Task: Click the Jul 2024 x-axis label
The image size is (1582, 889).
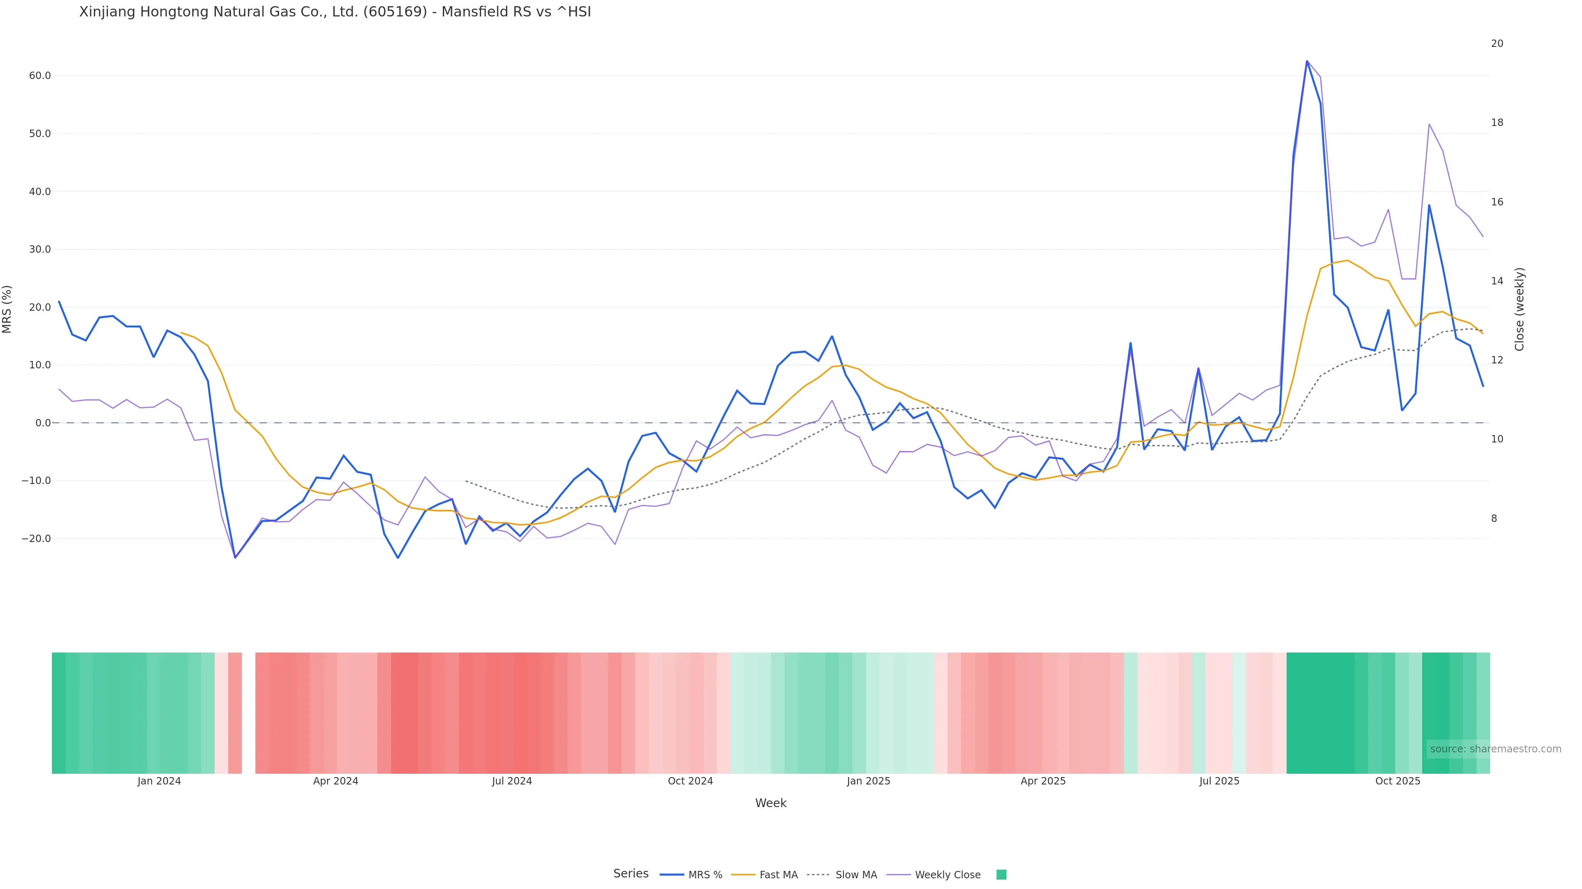Action: coord(512,781)
